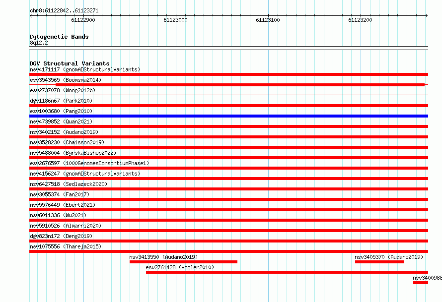The height and width of the screenshot is (302, 442).
Task: Click the nsv3055374 Fan2017 label
Action: point(60,194)
